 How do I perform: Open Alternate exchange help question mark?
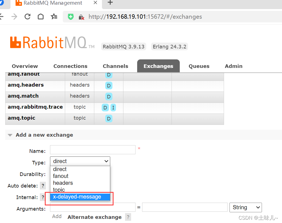pos(128,217)
